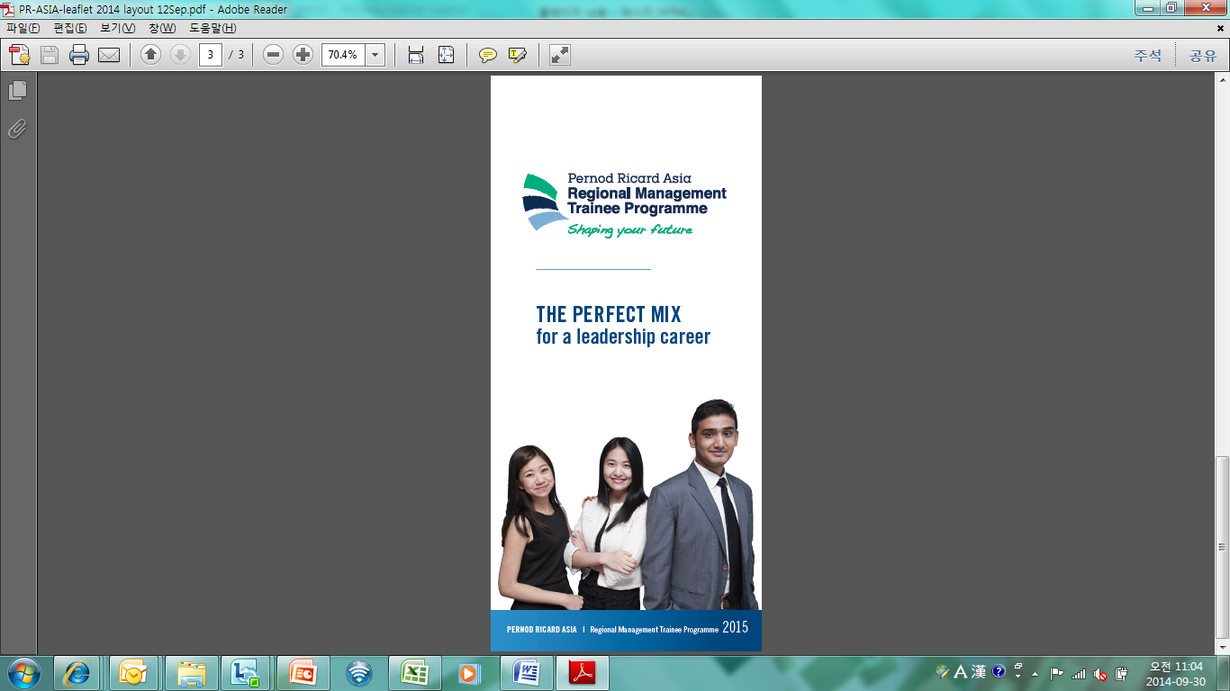Select the highlight text tool

pyautogui.click(x=518, y=55)
